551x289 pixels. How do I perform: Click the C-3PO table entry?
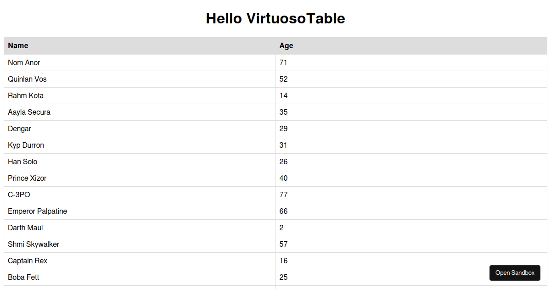(18, 195)
